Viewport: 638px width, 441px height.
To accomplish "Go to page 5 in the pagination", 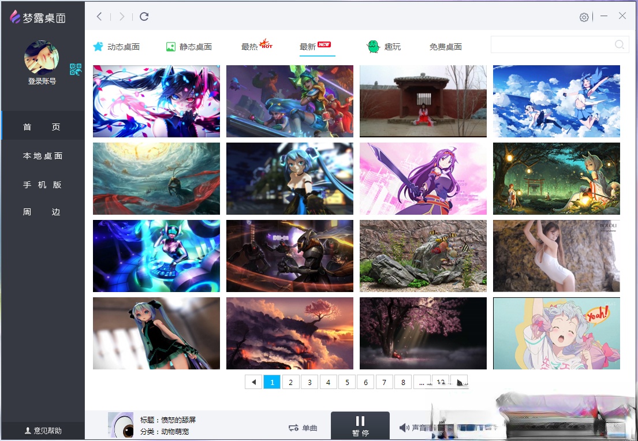I will [347, 382].
